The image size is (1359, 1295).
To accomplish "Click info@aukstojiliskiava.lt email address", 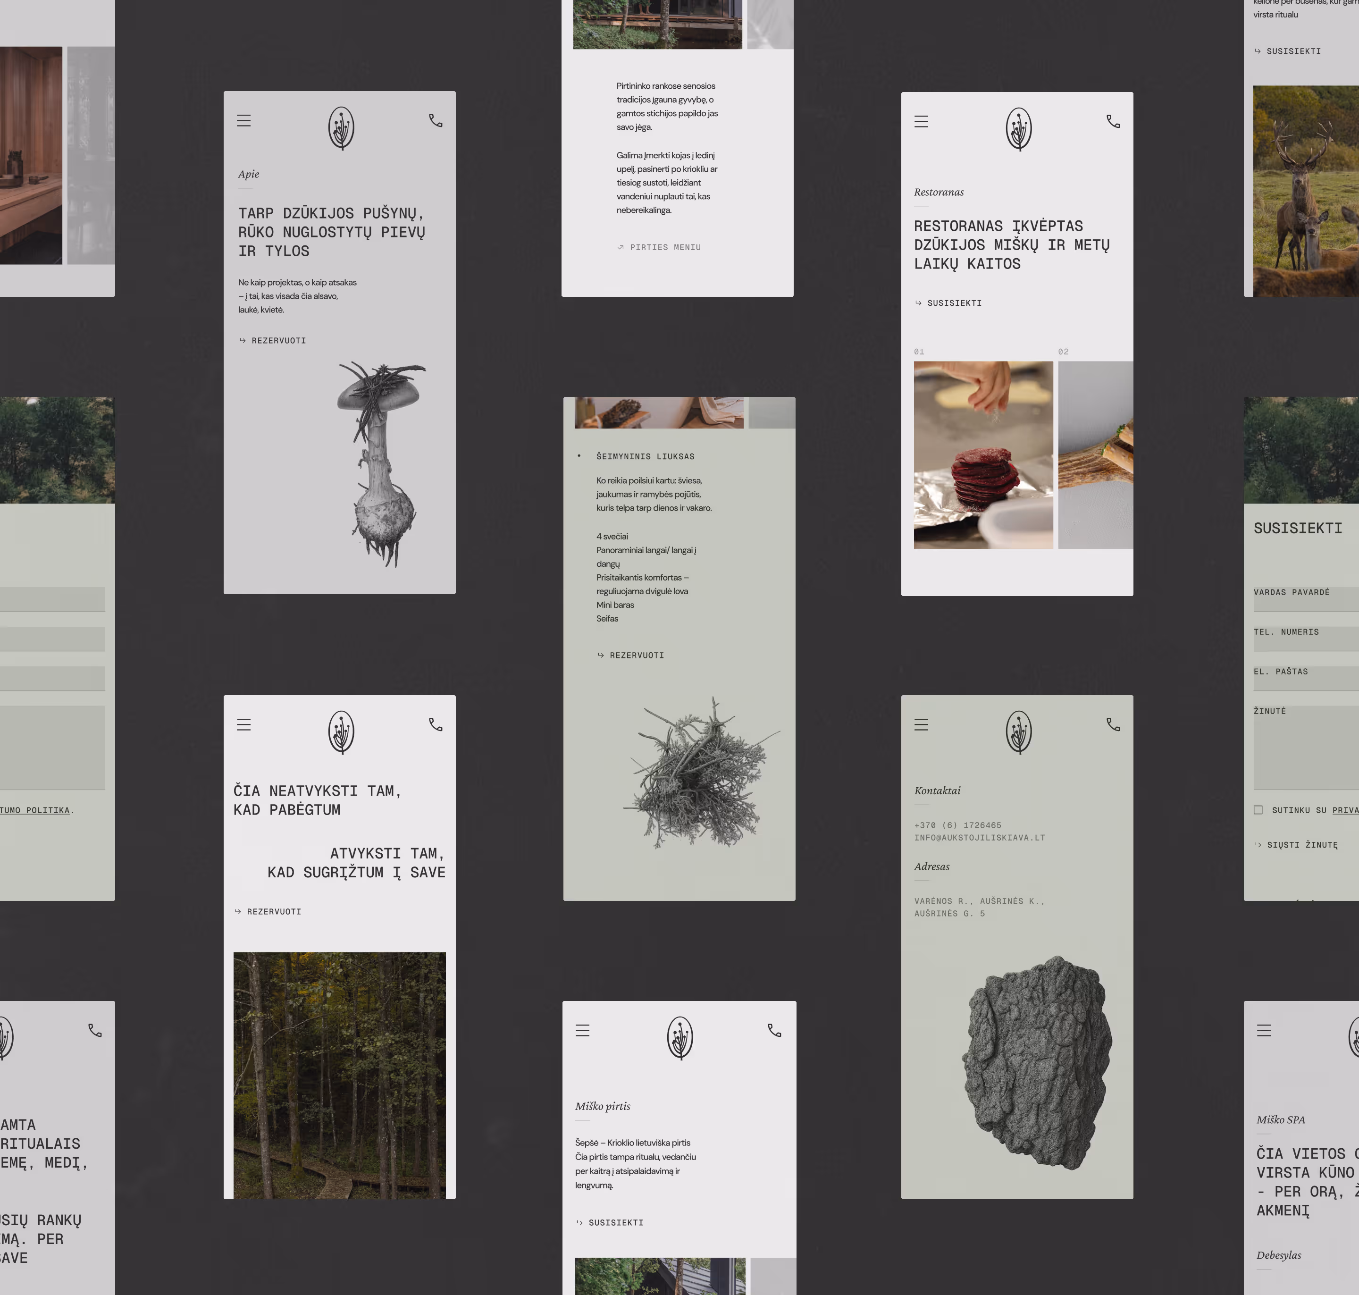I will tap(980, 837).
